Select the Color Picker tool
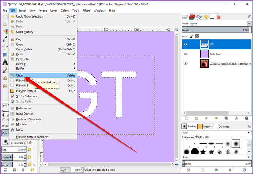 pos(5,39)
